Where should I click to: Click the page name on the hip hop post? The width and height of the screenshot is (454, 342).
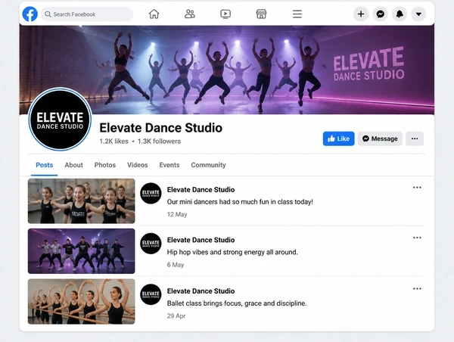(x=201, y=240)
